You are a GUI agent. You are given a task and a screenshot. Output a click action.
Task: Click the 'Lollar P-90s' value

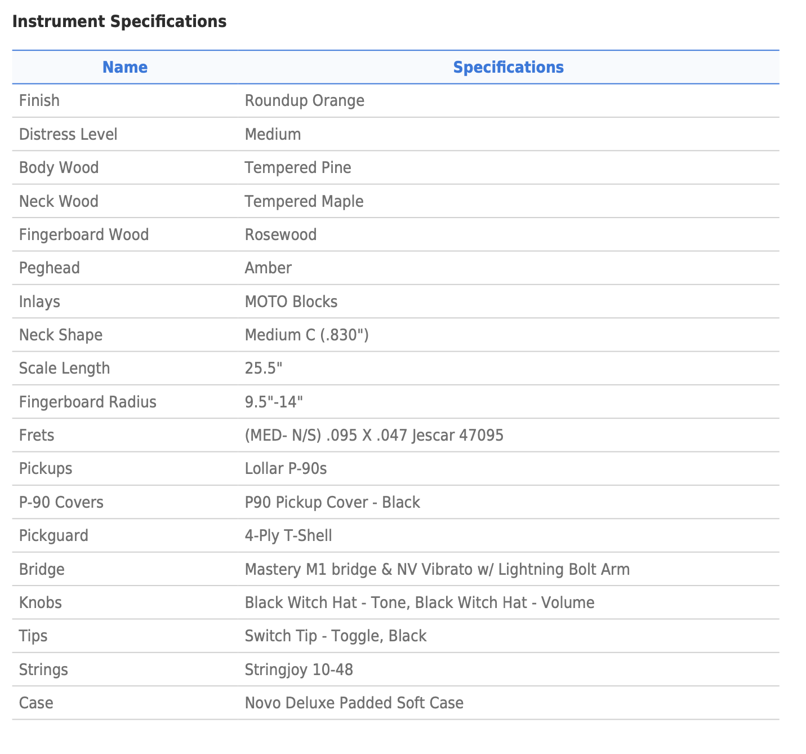click(x=286, y=469)
